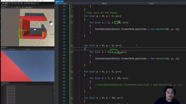Screen dimensions: 186x104
Task: Open the custom editor tools icon
Action: click(x=22, y=3)
